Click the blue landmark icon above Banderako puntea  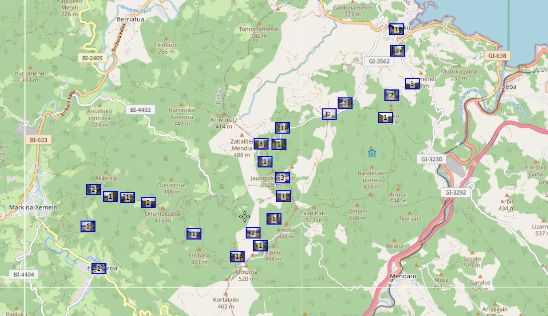(372, 153)
